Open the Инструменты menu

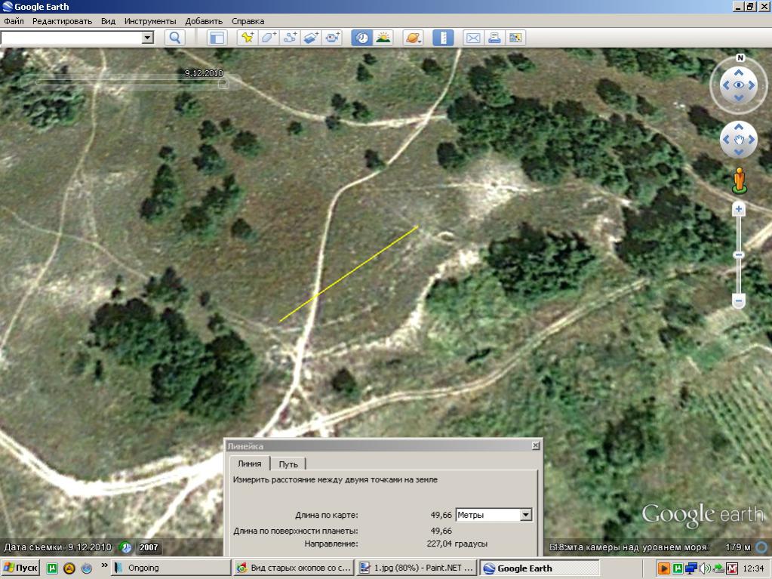[150, 21]
